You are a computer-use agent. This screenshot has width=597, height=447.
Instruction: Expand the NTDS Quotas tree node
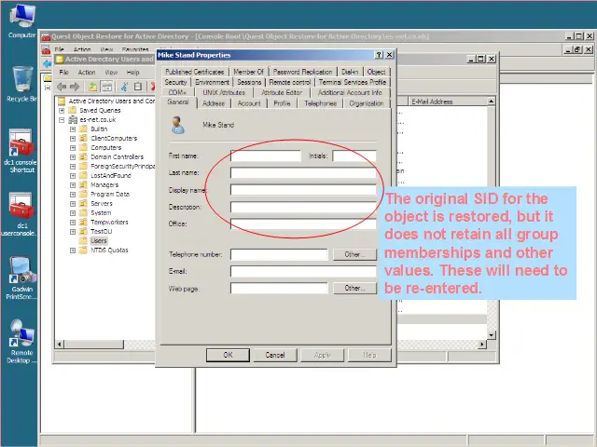[73, 251]
